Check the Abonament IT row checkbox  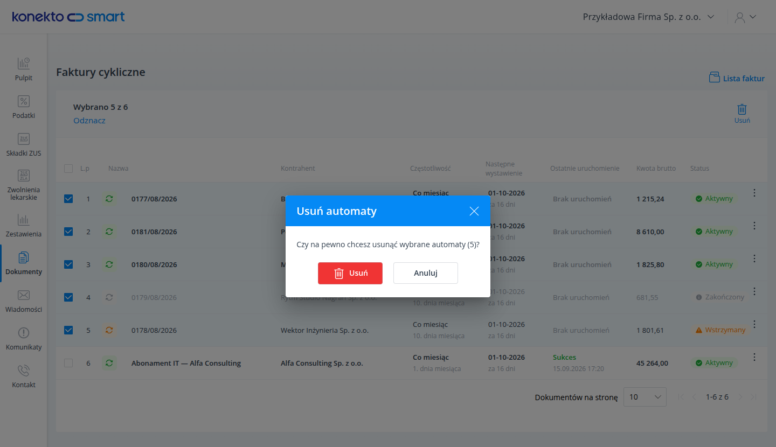click(68, 363)
